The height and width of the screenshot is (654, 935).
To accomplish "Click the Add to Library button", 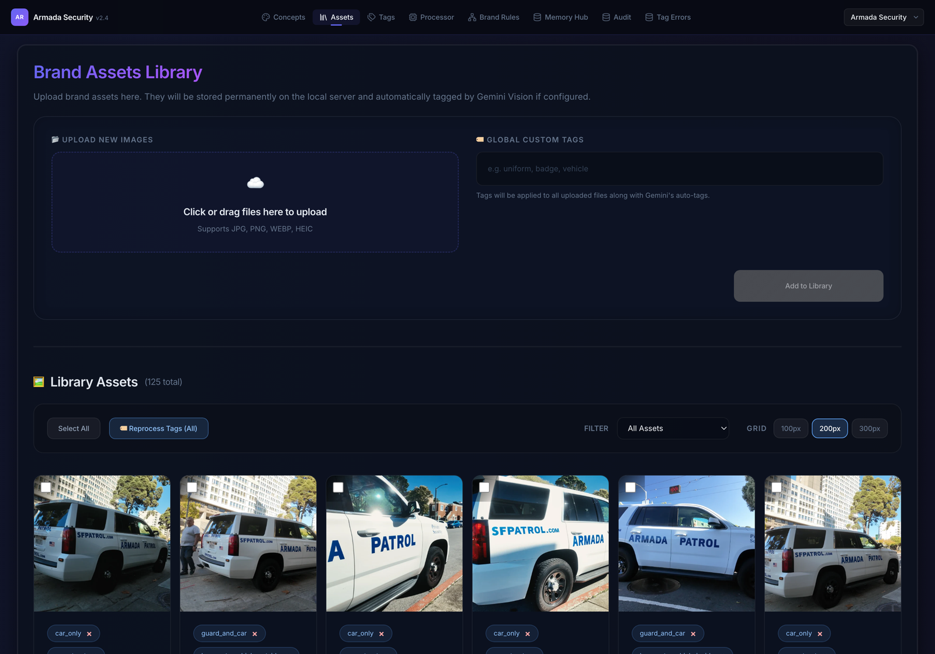I will click(x=808, y=286).
